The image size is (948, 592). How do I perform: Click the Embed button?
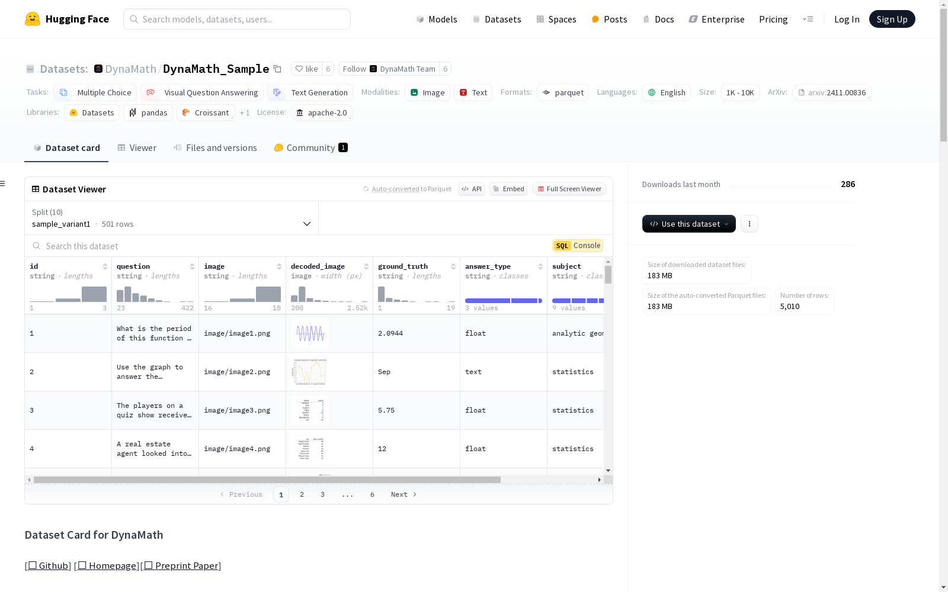point(508,189)
